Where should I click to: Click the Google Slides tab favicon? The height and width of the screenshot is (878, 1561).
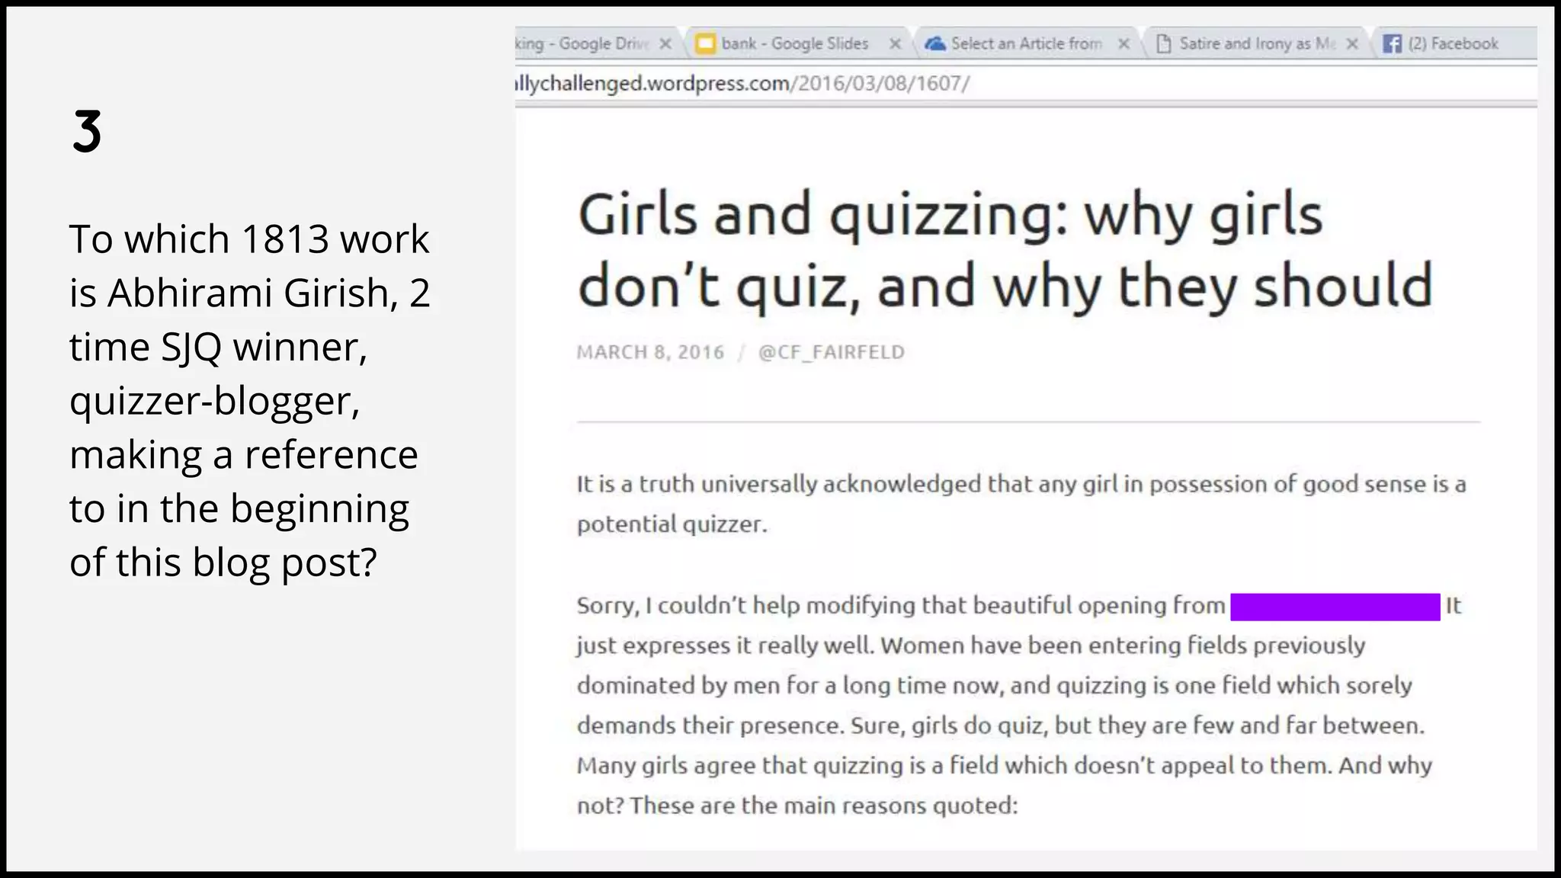click(706, 43)
